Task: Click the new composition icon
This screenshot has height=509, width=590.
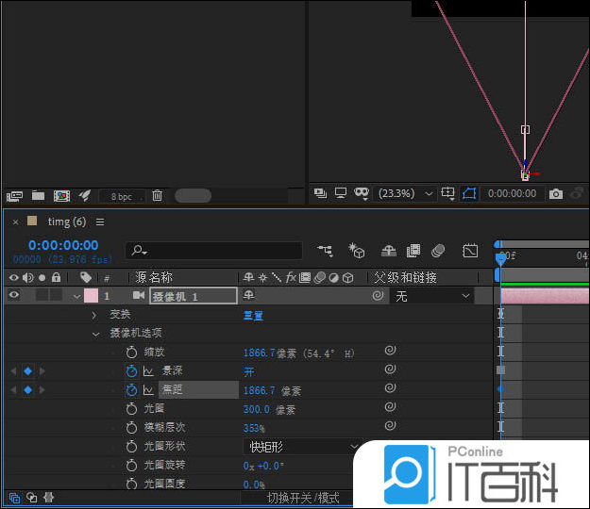Action: (61, 196)
